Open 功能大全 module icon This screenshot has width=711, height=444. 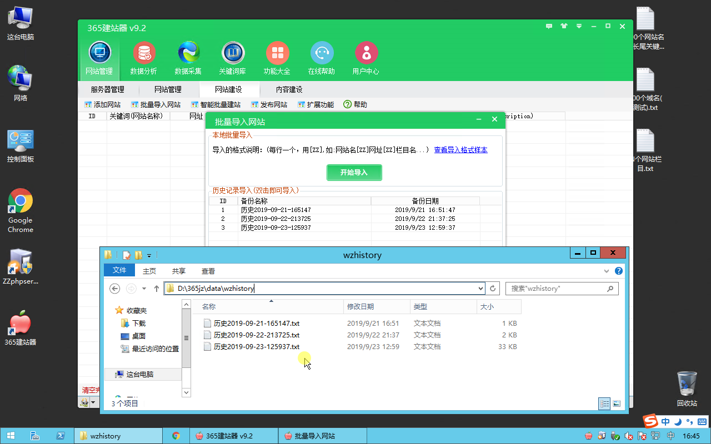click(x=277, y=58)
